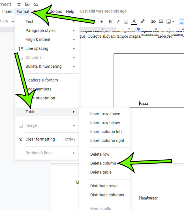Expand the Image submenu
Image resolution: width=184 pixels, height=210 pixels.
click(47, 125)
